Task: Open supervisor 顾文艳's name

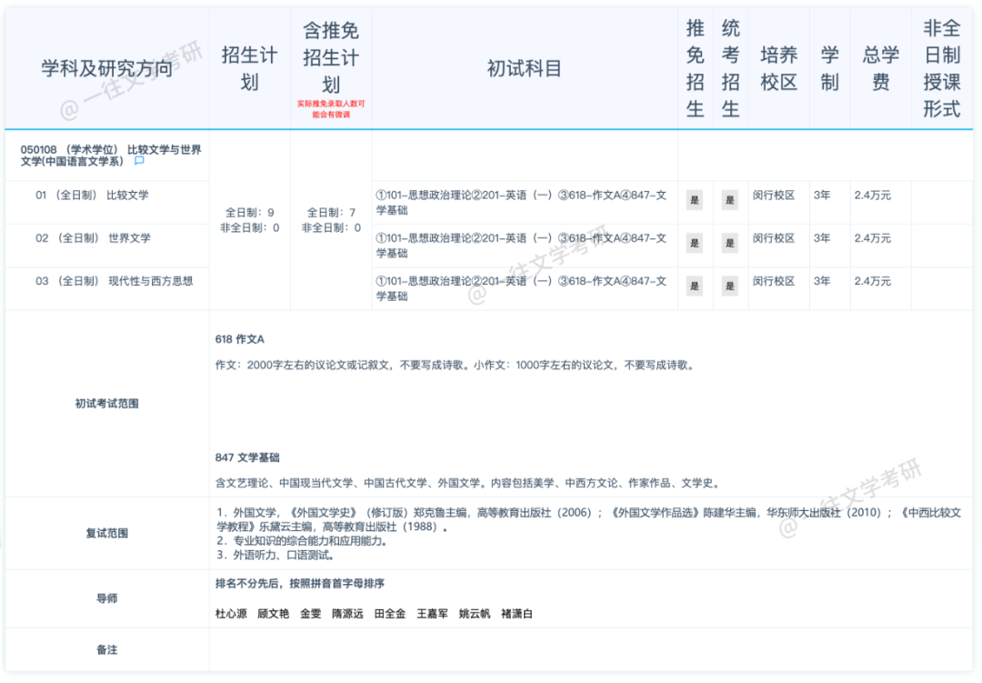Action: click(273, 614)
